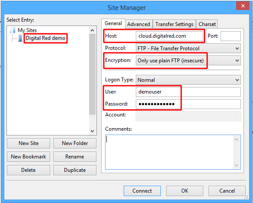This screenshot has height=203, width=253.
Task: Open the Encryption dropdown
Action: [188, 61]
